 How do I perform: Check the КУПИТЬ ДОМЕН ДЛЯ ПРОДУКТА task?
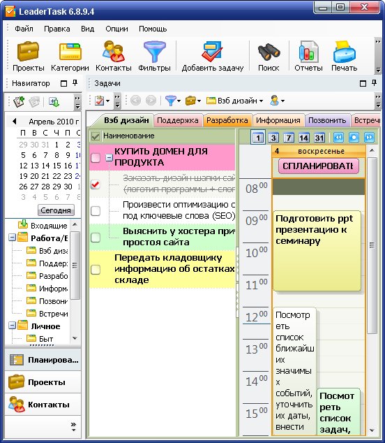pyautogui.click(x=96, y=158)
